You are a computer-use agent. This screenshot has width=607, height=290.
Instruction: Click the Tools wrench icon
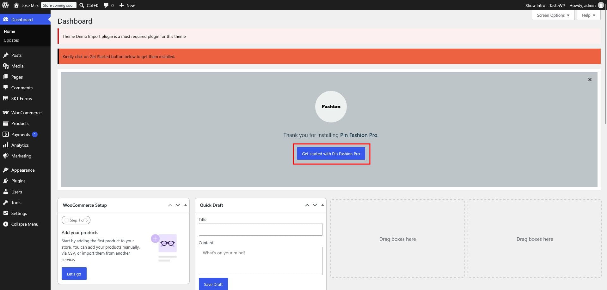coord(6,203)
